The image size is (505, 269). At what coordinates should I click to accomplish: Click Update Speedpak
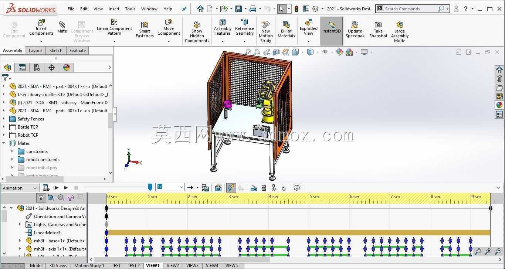click(x=355, y=30)
